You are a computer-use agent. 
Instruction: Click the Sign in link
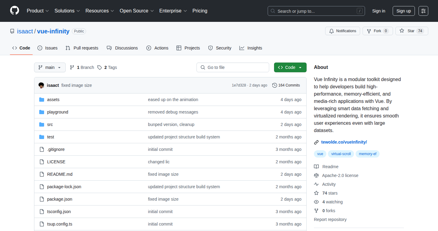(x=379, y=11)
